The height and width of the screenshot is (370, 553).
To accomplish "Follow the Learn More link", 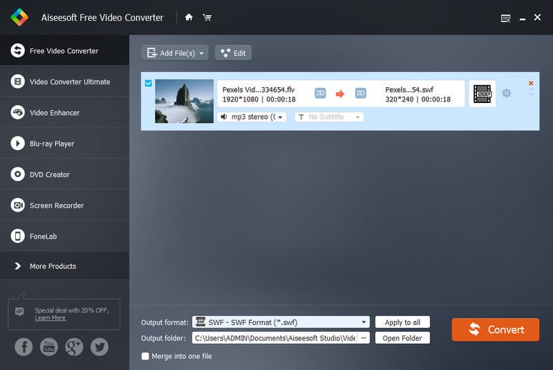I will (50, 318).
